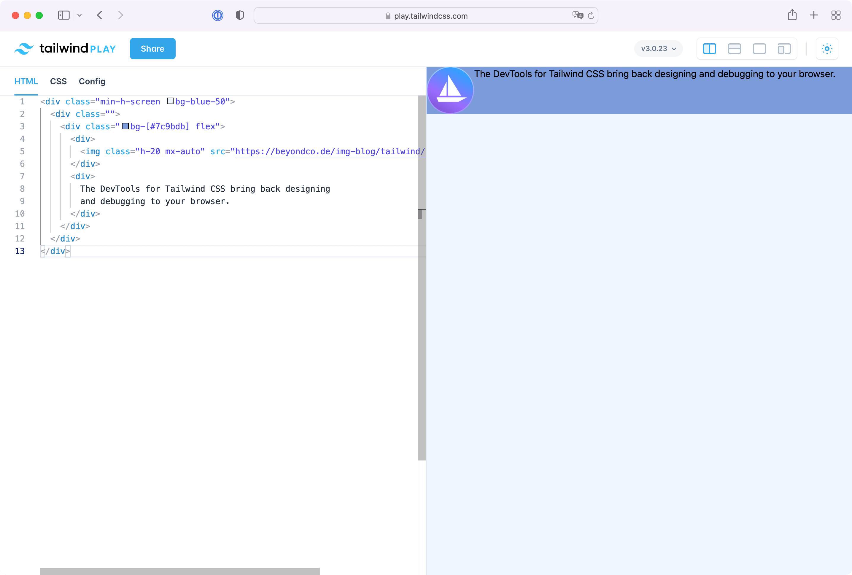This screenshot has height=575, width=852.
Task: Switch to the CSS tab
Action: click(58, 81)
